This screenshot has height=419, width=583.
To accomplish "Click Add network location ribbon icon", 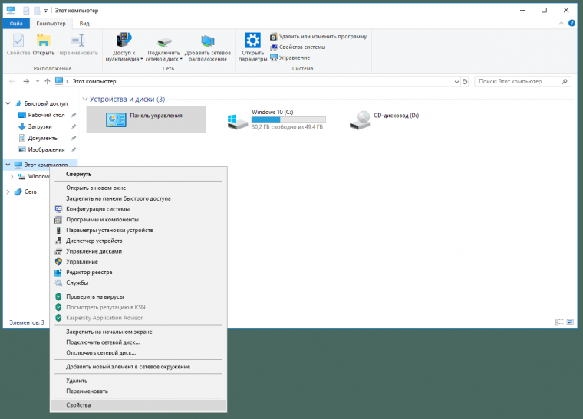I will pos(207,42).
